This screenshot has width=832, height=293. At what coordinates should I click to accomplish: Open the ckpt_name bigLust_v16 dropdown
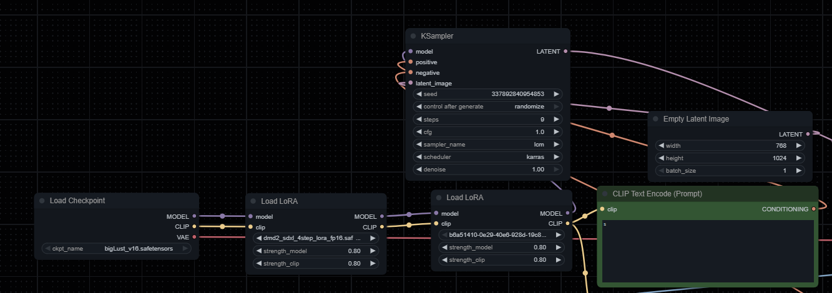(x=117, y=248)
